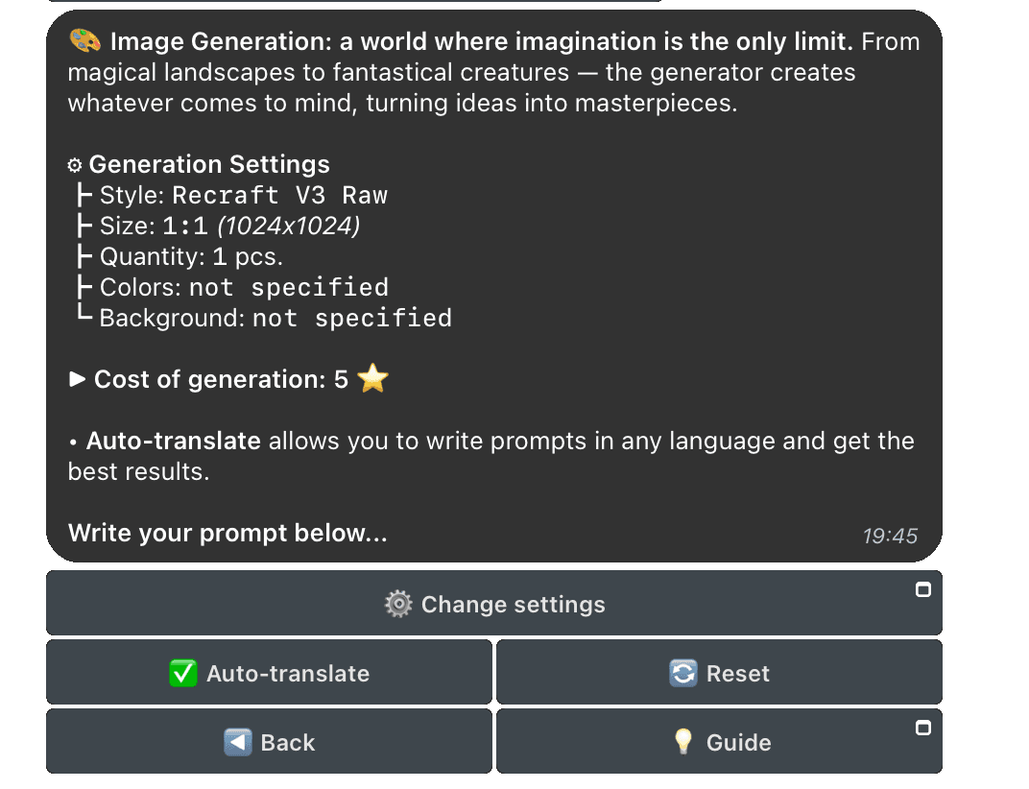Open the Change settings button

coord(513,604)
